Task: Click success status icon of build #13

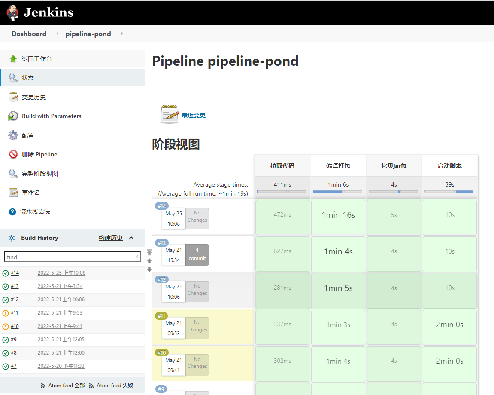Action: click(5, 286)
